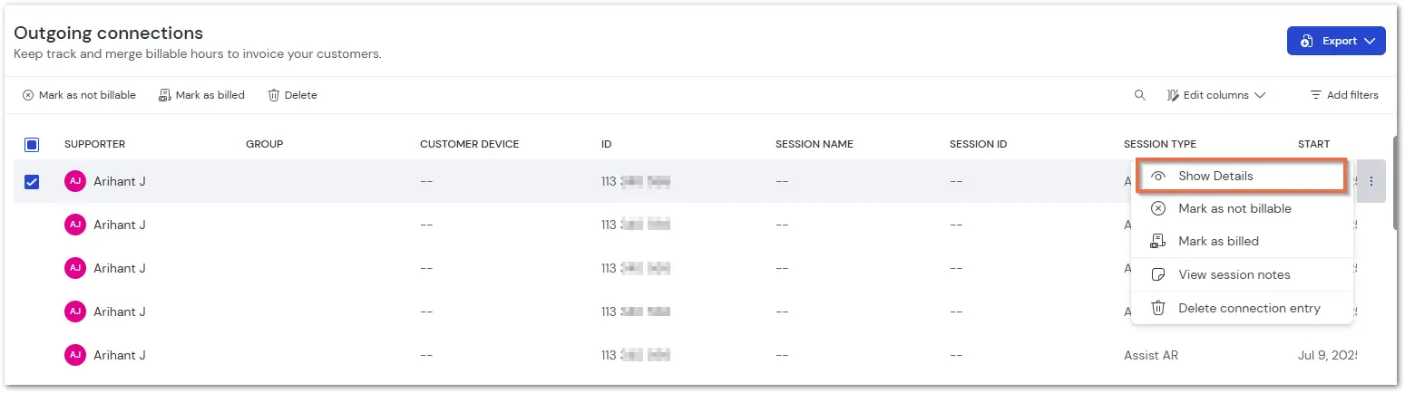Click the AJ avatar in the second row
1405x393 pixels.
pyautogui.click(x=75, y=225)
